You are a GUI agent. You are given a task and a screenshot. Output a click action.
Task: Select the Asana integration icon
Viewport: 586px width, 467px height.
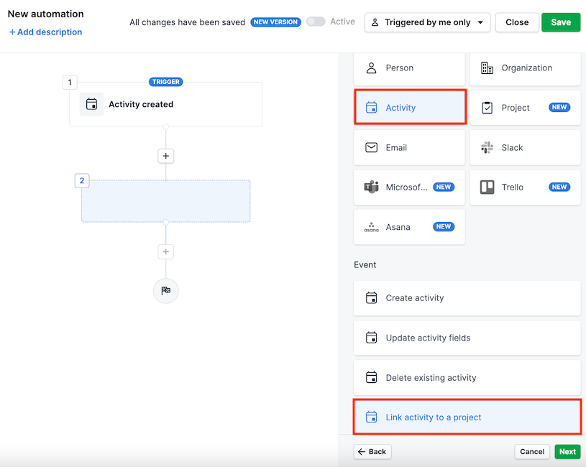click(371, 226)
